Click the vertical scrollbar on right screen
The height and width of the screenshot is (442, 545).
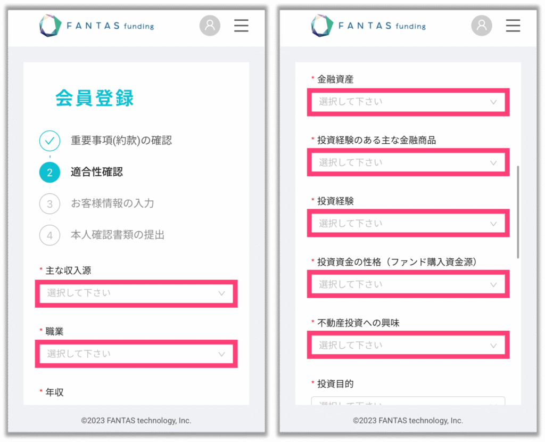point(518,212)
